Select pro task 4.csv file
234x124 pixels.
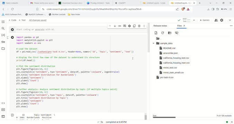pyautogui.click(x=167, y=77)
